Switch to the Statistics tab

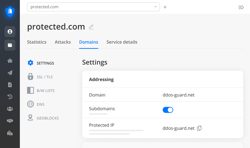click(x=37, y=42)
